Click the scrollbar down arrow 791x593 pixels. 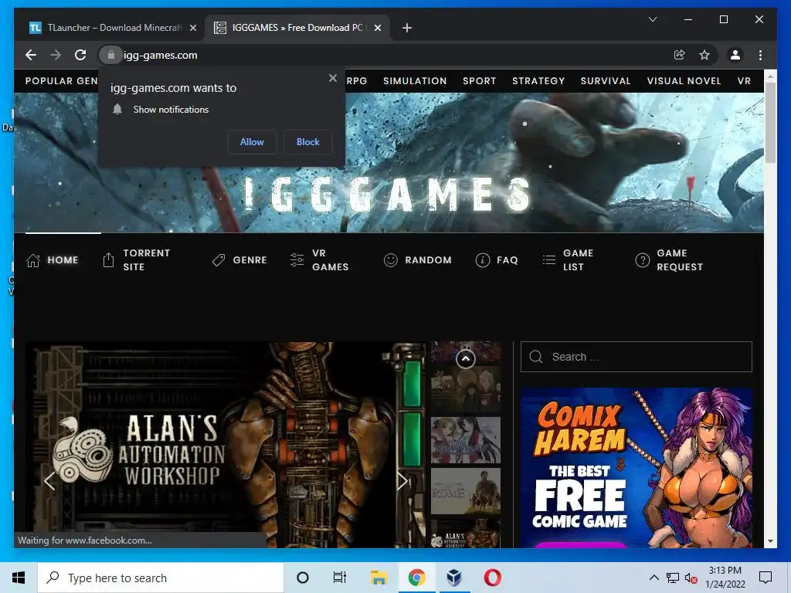click(770, 541)
